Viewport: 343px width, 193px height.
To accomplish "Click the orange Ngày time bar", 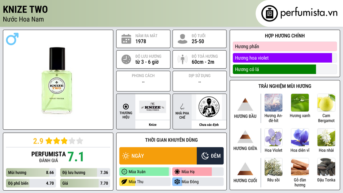I will 158,156.
